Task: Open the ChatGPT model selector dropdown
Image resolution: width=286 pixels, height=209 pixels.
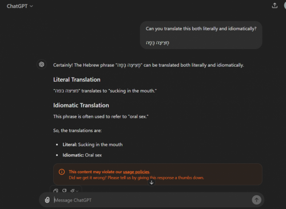Action: (20, 6)
